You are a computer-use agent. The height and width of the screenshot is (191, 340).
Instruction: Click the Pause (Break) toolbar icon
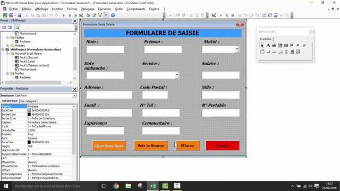70,15
